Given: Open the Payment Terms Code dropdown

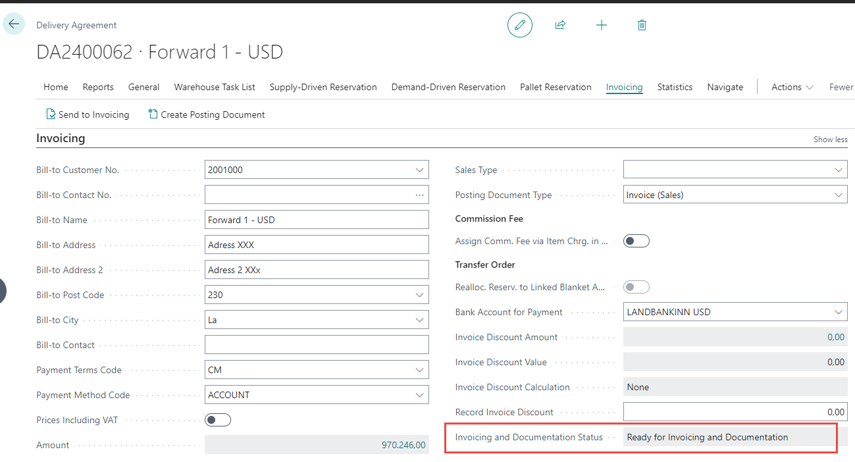Looking at the screenshot, I should (x=419, y=370).
